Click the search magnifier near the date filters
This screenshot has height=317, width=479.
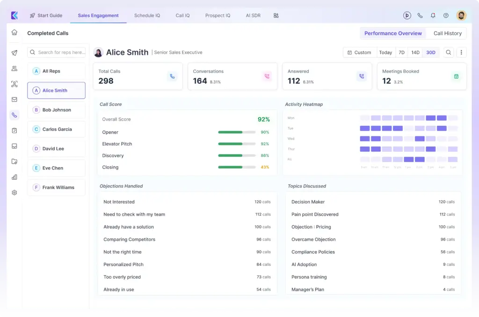(x=448, y=52)
